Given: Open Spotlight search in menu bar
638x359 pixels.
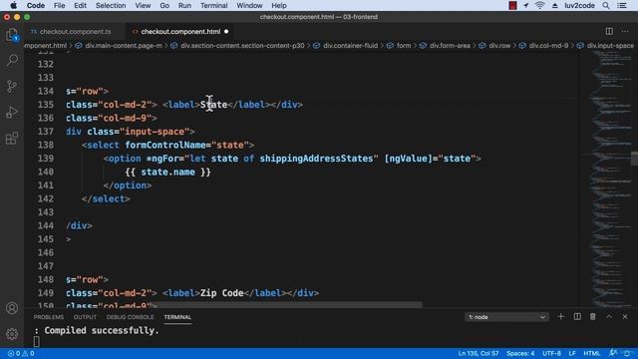Looking at the screenshot, I should pos(606,5).
